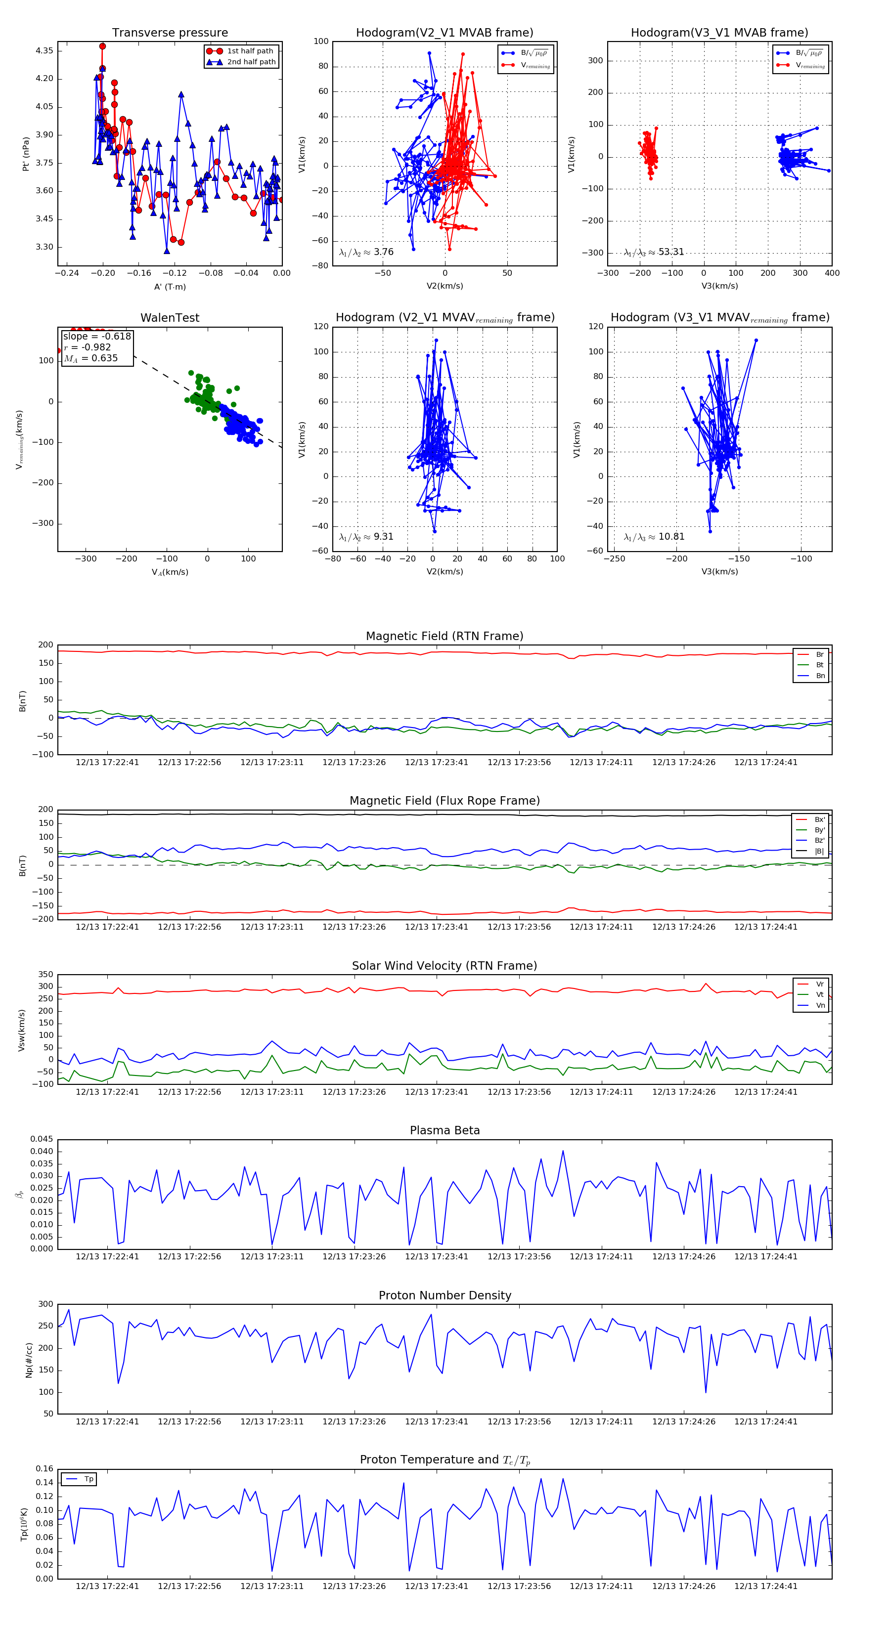Click the Tp(10^6 K) axis label

click(24, 1525)
